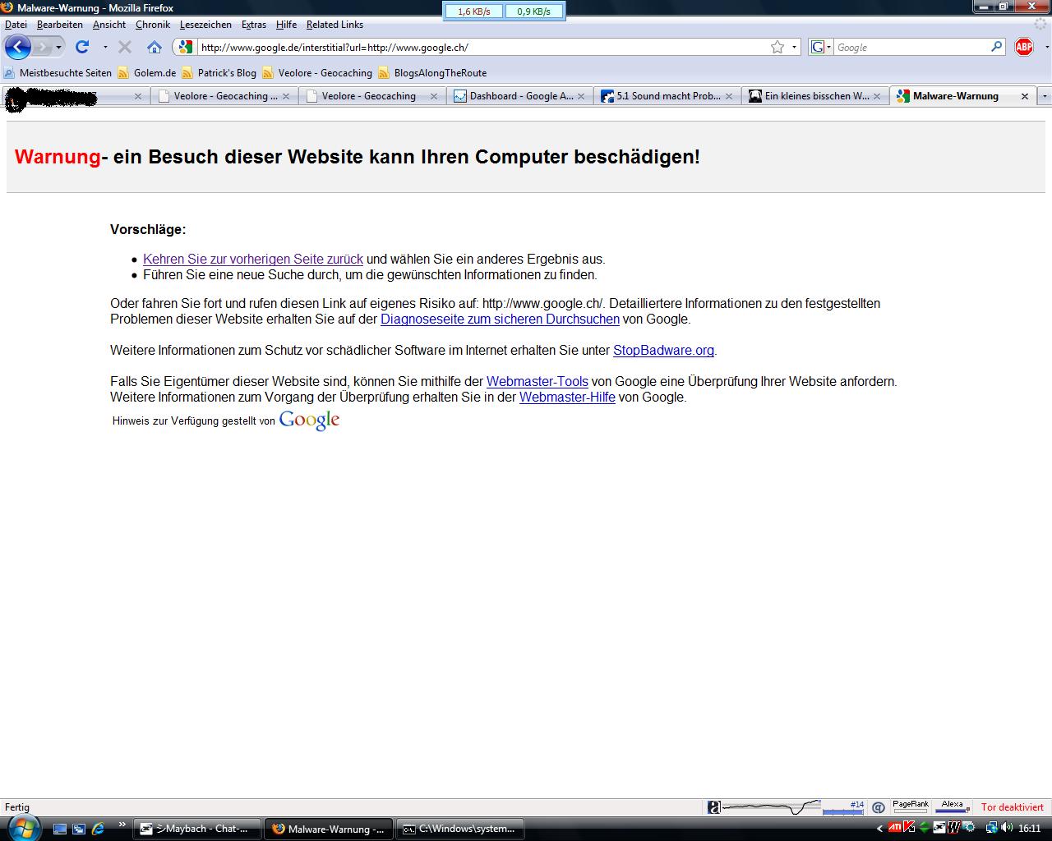Open the Related Links menu
This screenshot has width=1052, height=841.
pos(335,25)
